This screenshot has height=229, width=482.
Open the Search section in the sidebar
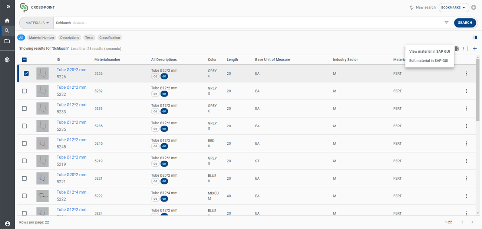coord(7,31)
